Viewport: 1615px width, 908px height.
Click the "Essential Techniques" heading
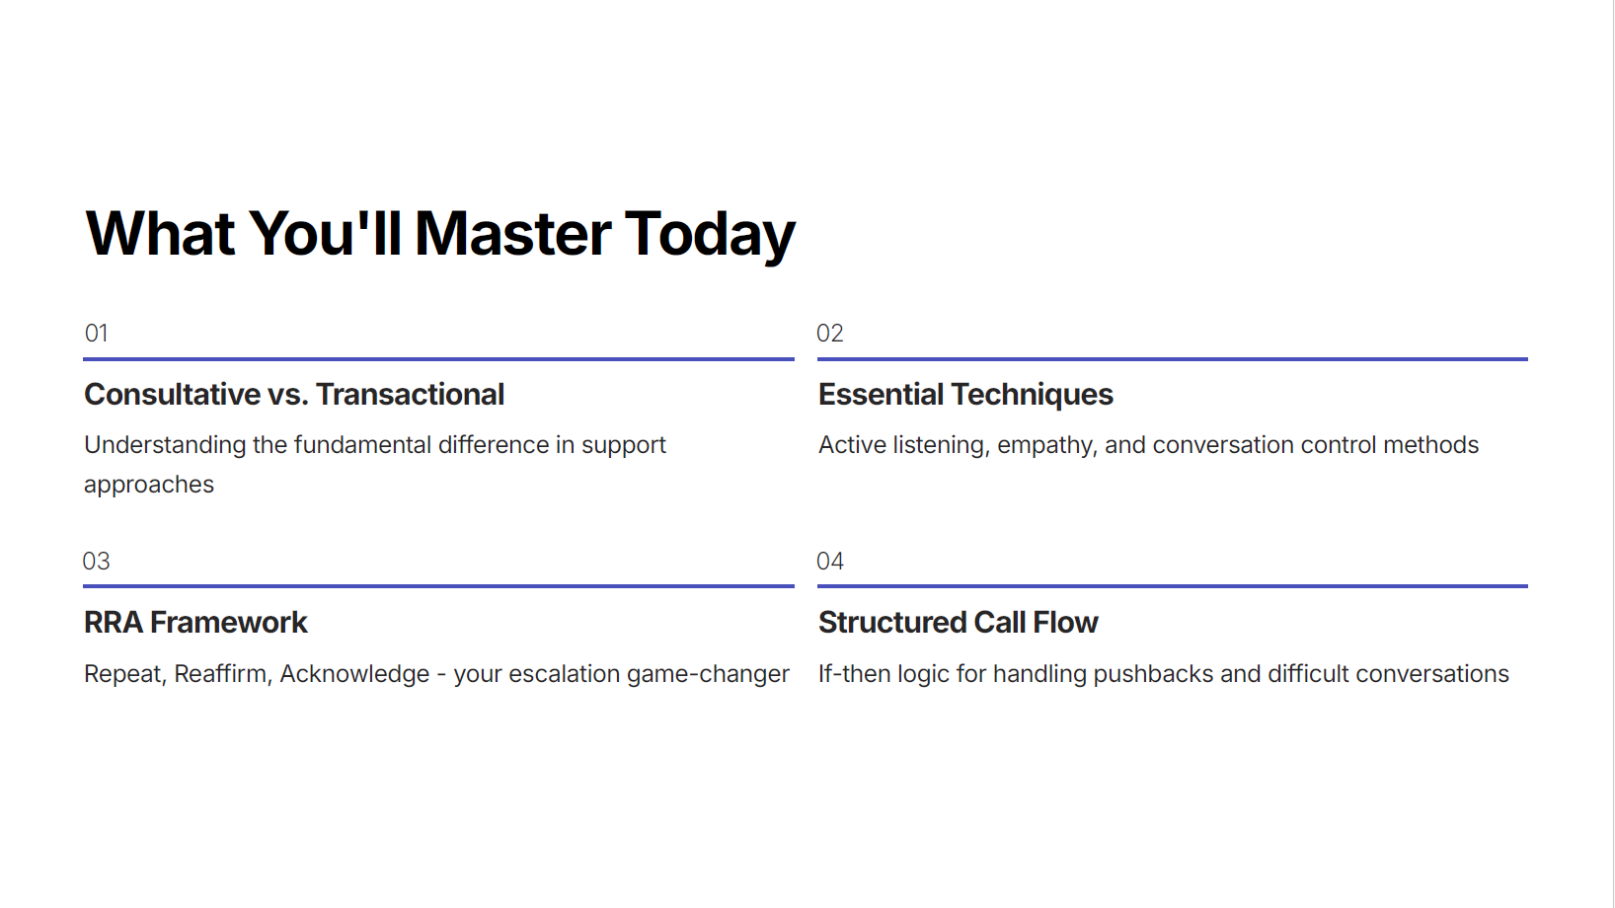click(x=965, y=395)
